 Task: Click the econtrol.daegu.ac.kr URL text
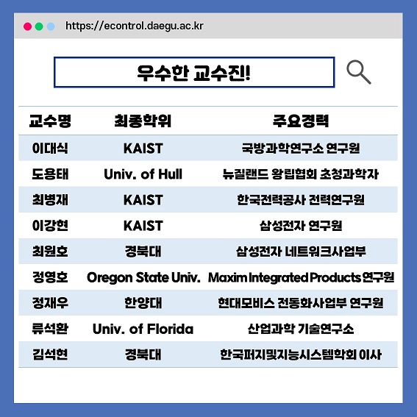(x=135, y=26)
